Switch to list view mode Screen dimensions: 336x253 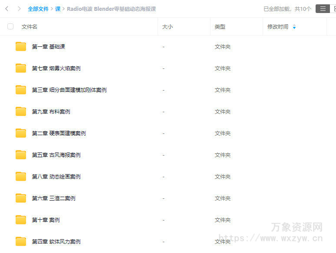click(323, 9)
